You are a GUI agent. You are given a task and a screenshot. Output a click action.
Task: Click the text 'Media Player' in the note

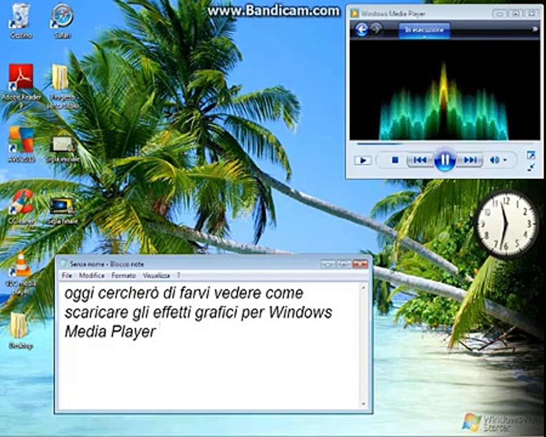pos(110,332)
